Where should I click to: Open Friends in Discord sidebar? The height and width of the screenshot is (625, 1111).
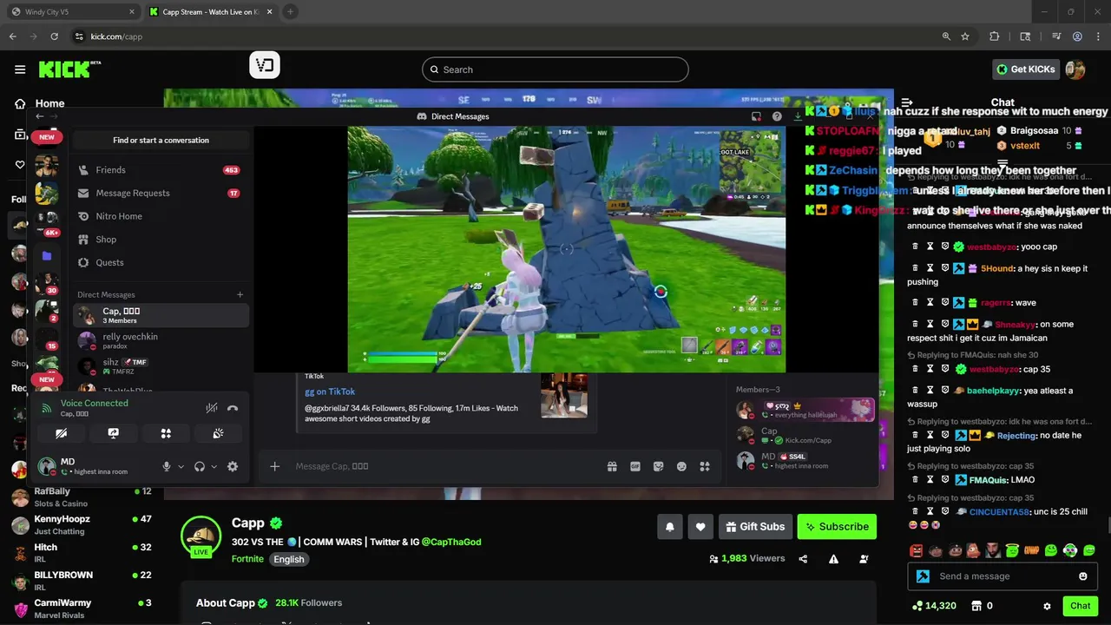click(161, 170)
